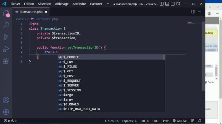Open the Edition menu

(x=29, y=4)
